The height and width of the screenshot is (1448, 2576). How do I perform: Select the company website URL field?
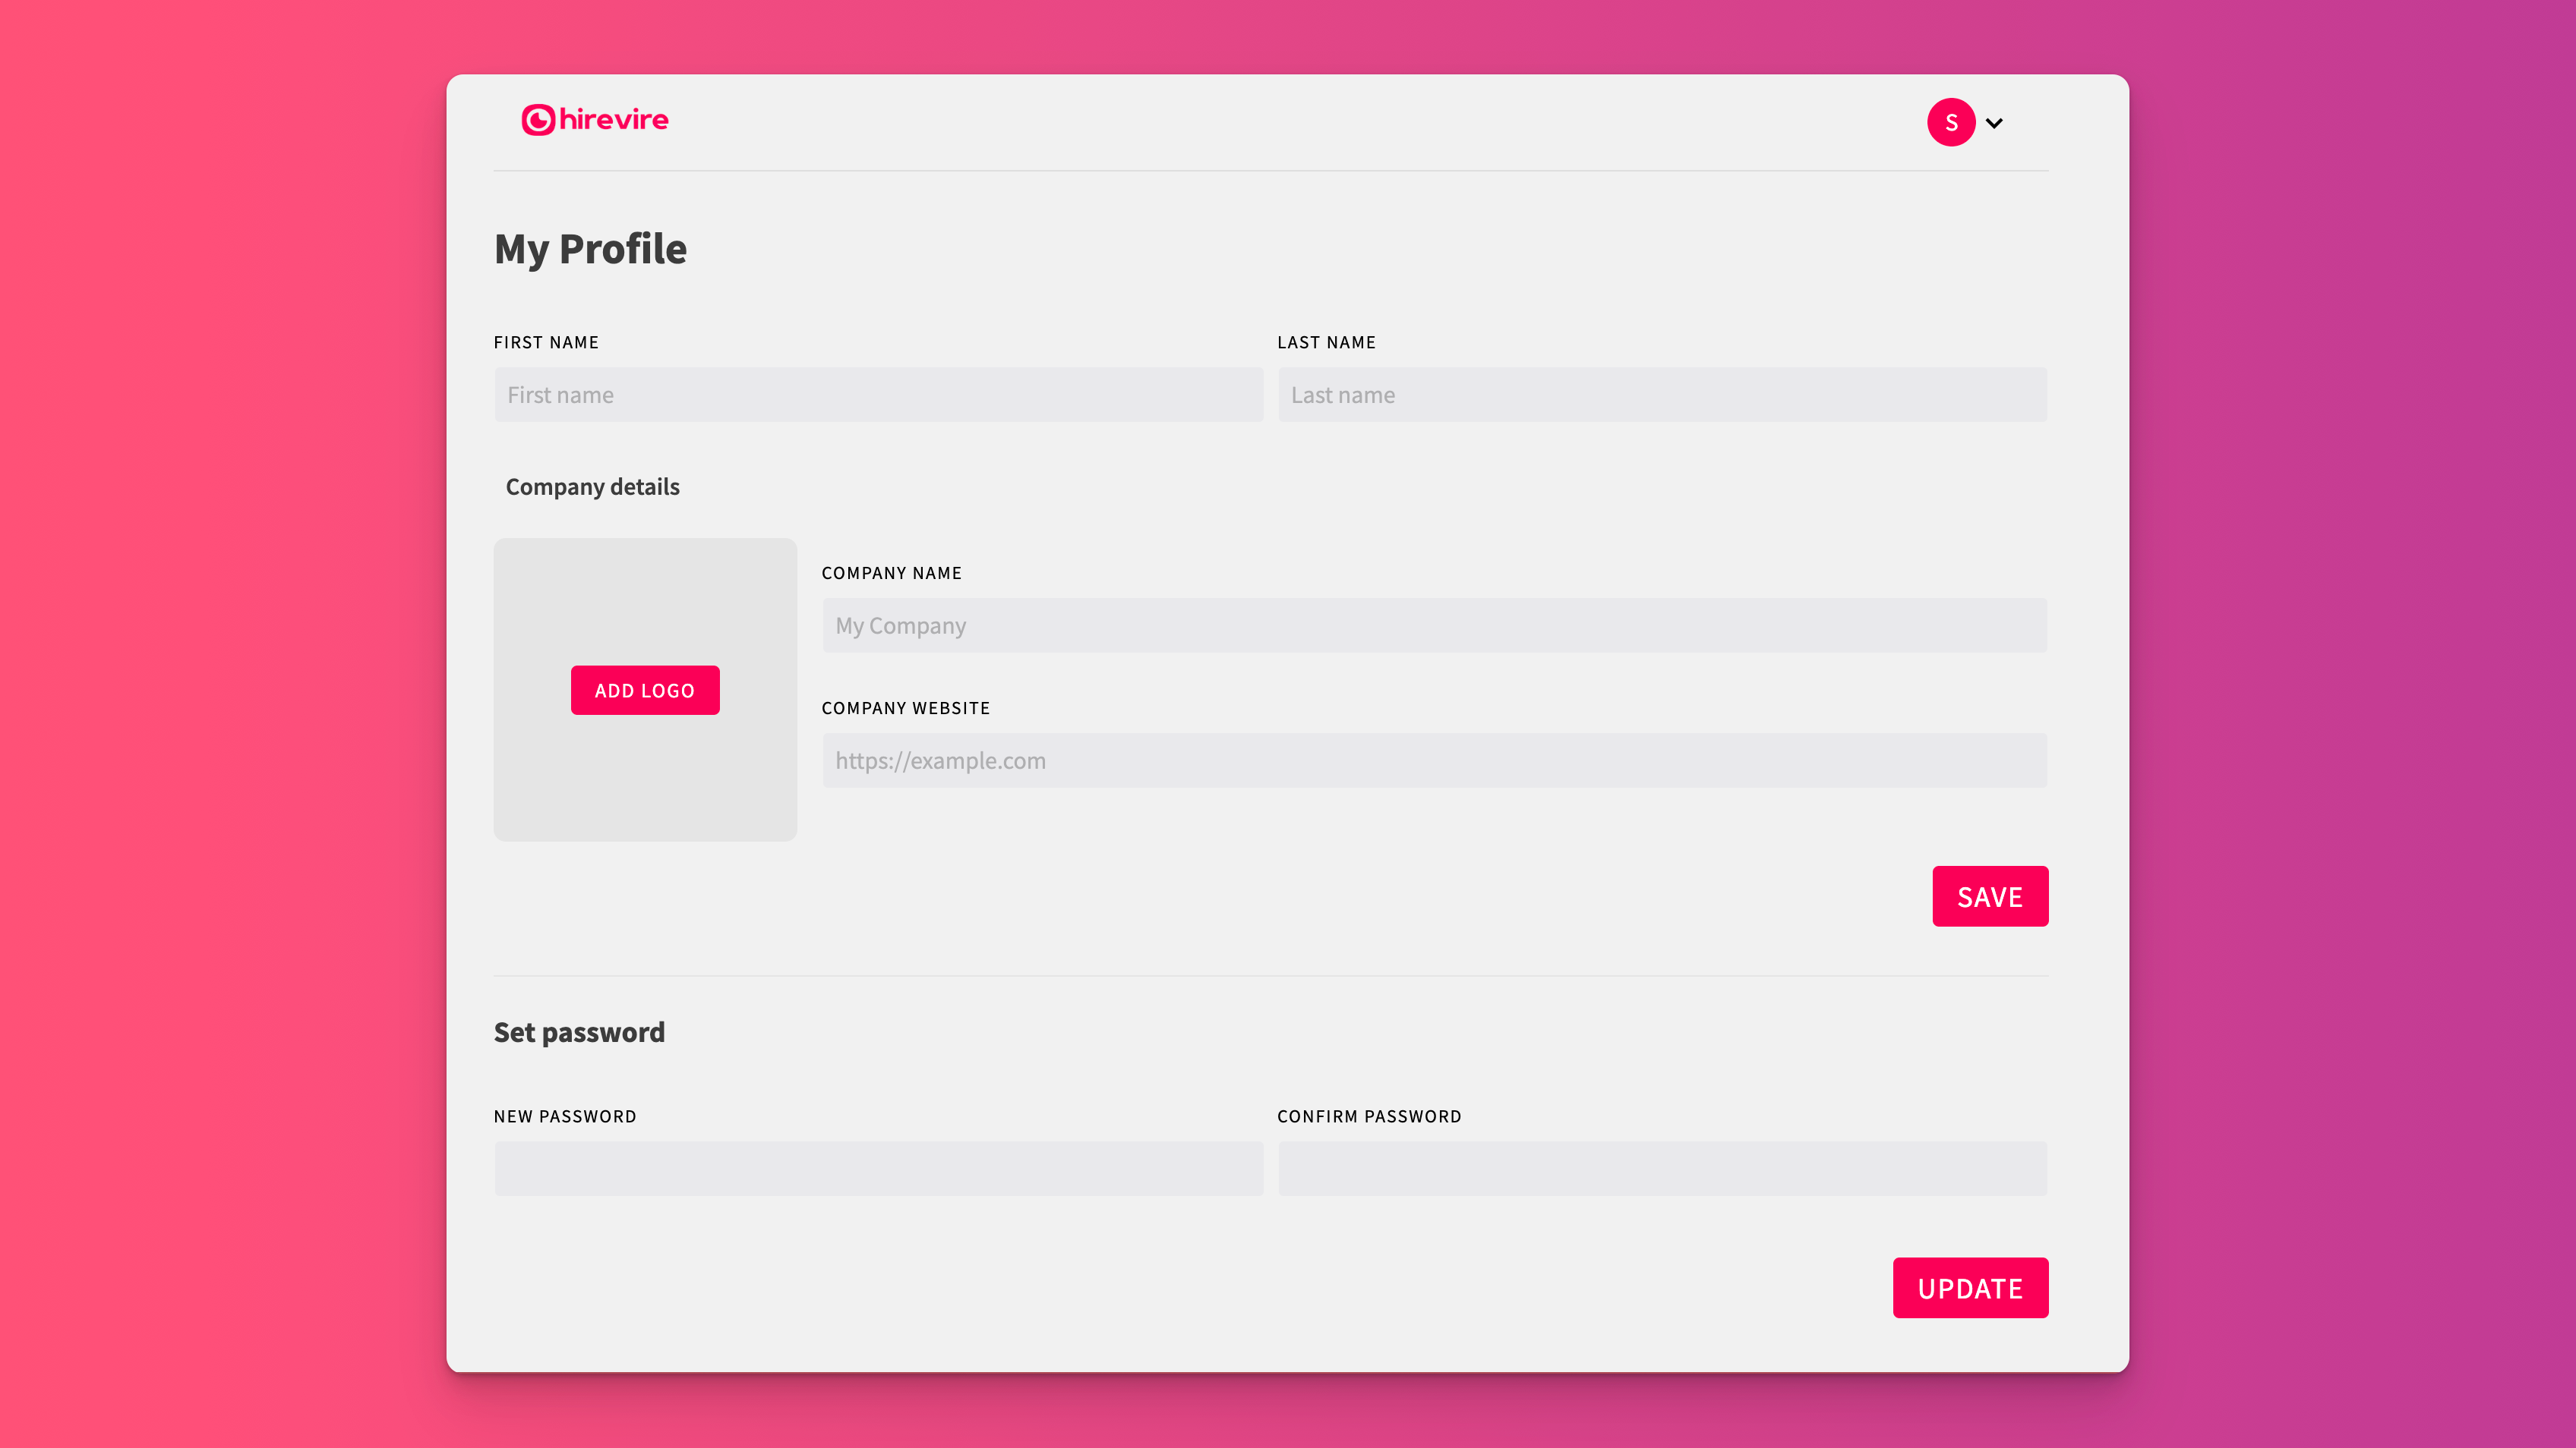coord(1434,760)
